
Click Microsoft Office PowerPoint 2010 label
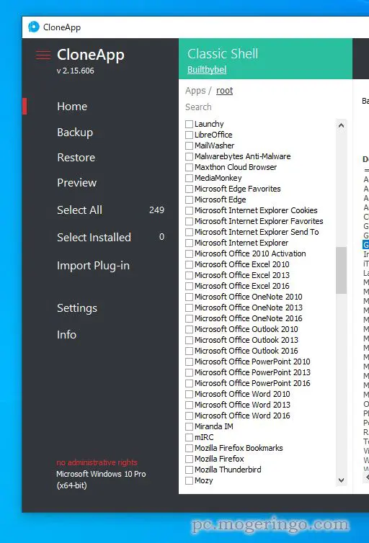click(252, 362)
